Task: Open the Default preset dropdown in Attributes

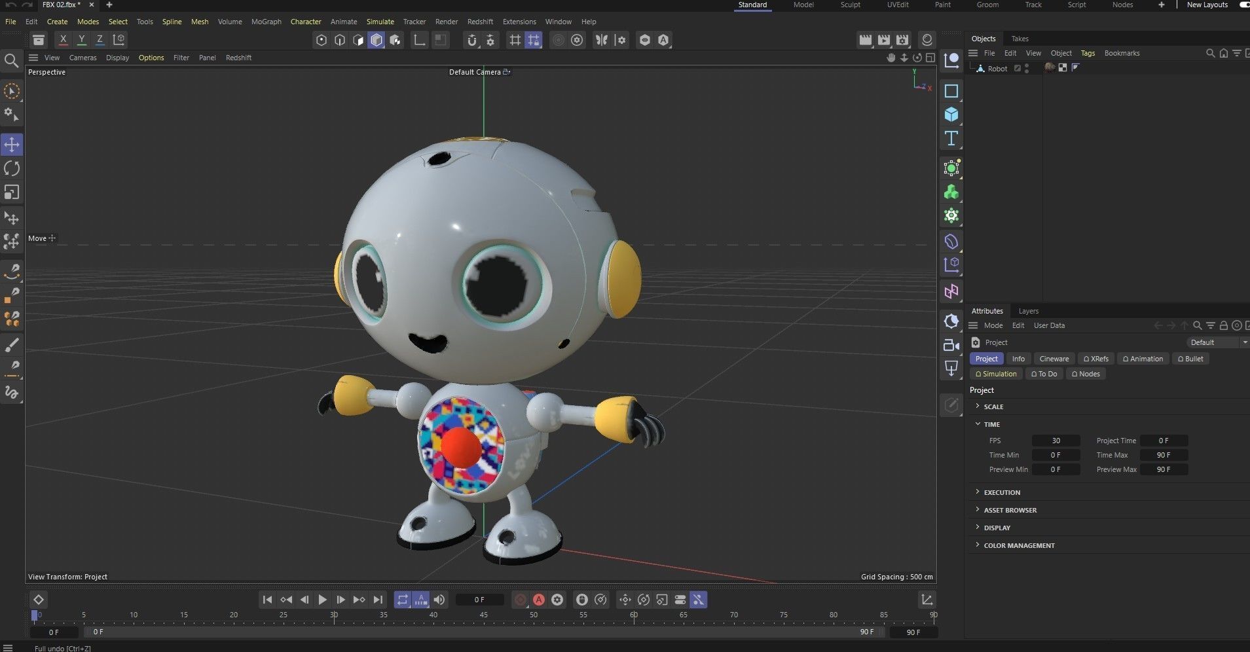Action: pos(1218,342)
